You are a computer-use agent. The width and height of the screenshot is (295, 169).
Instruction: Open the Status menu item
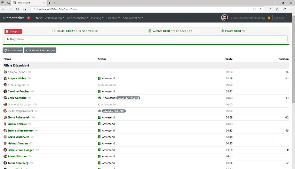(x=38, y=18)
